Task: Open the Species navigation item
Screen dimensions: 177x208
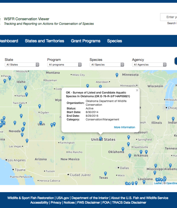Action: [115, 41]
